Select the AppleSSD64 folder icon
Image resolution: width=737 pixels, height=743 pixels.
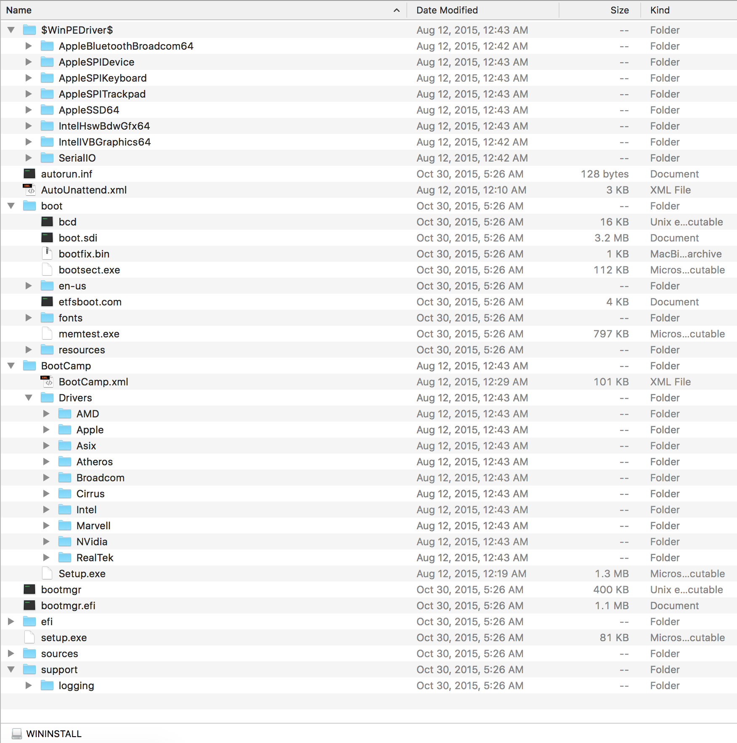[47, 110]
